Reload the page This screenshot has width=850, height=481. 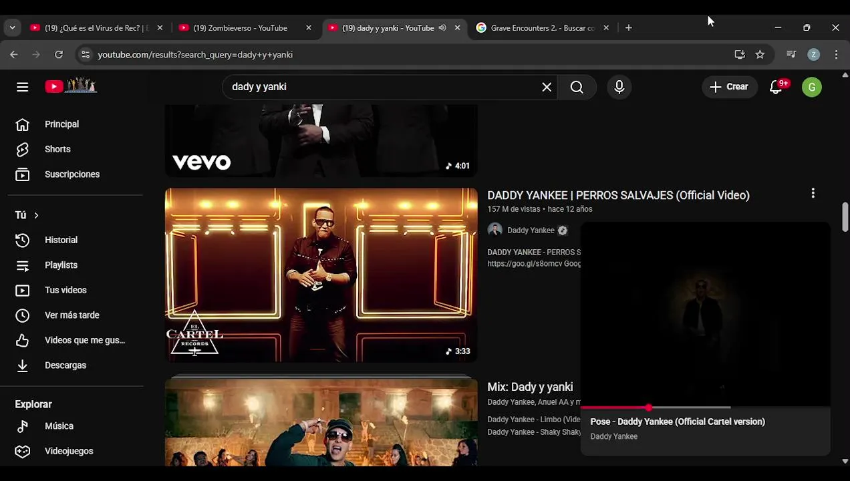(x=59, y=55)
